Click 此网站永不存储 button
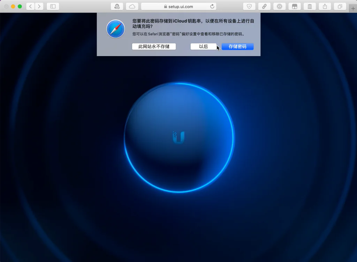Screen dimensions: 357x262 click(154, 46)
